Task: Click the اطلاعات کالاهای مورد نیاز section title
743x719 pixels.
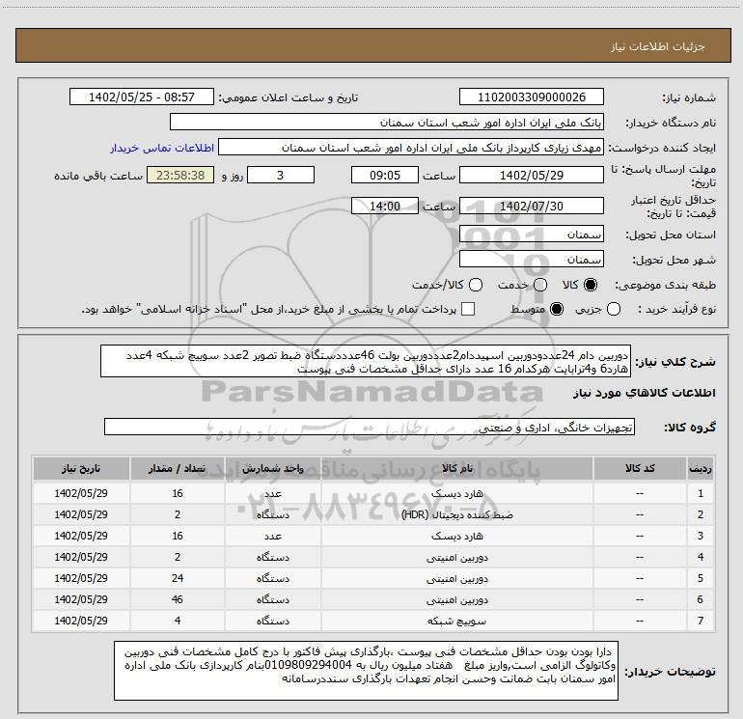Action: click(x=645, y=393)
